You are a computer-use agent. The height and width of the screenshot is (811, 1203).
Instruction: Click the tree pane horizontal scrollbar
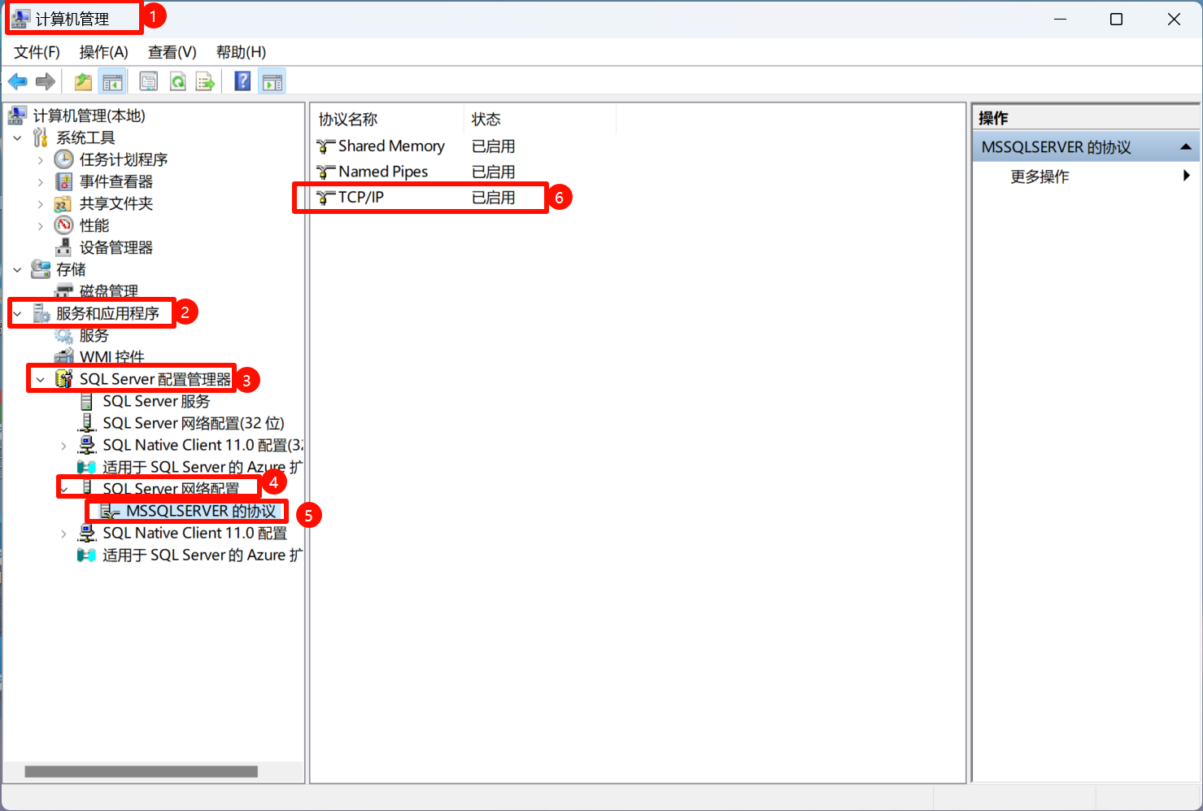coord(141,771)
